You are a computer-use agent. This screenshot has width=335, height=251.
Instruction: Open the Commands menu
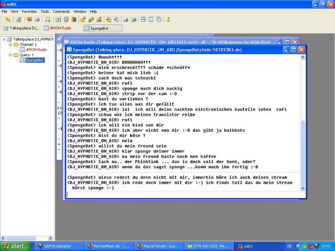[61, 11]
